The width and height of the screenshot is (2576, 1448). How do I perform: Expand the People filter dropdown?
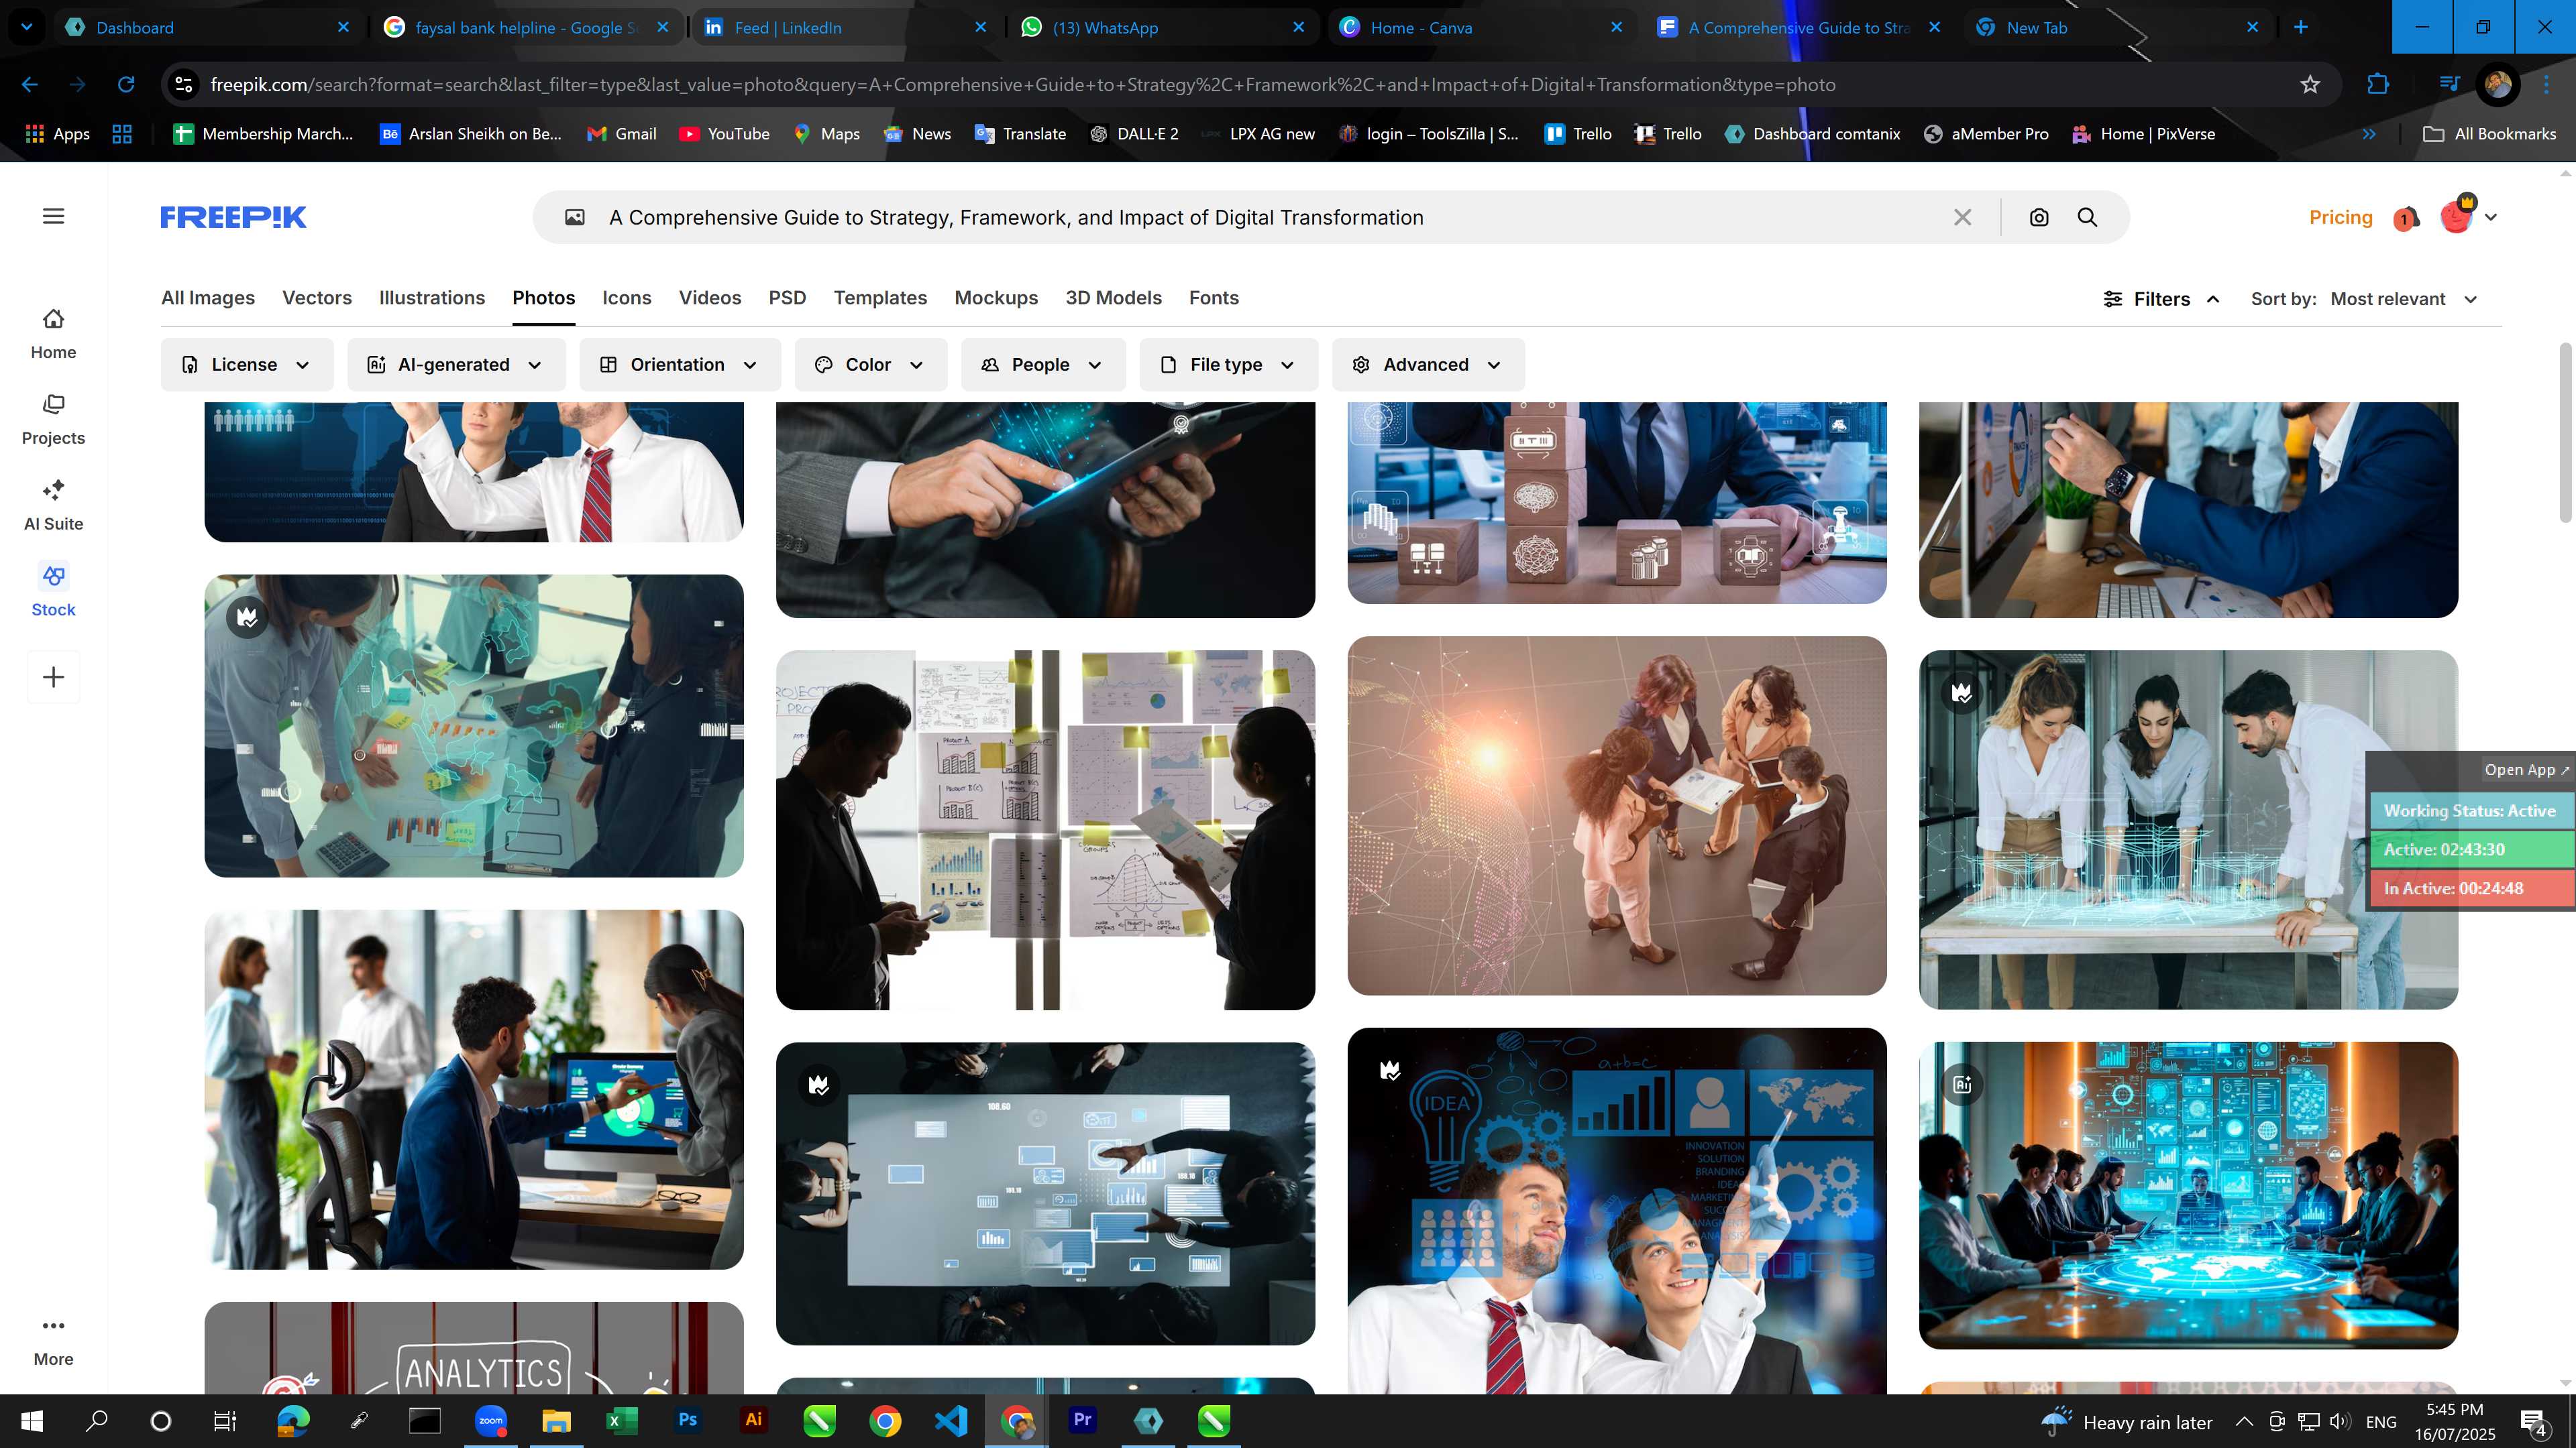[x=1042, y=365]
